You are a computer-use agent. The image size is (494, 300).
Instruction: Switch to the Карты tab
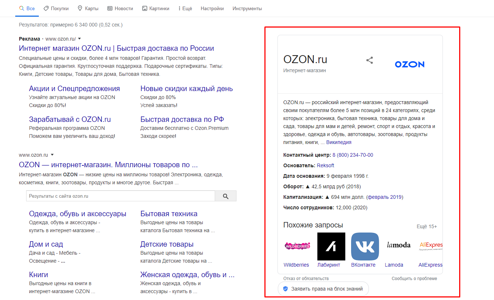coord(88,8)
